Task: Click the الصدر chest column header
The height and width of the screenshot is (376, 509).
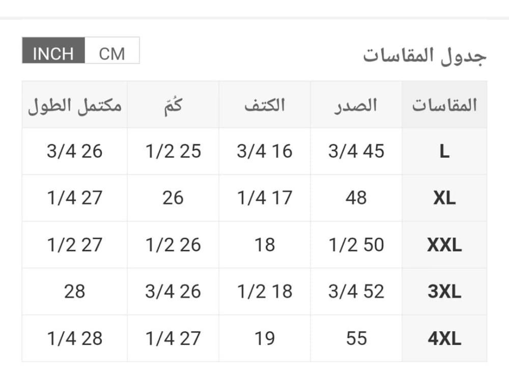Action: tap(356, 105)
